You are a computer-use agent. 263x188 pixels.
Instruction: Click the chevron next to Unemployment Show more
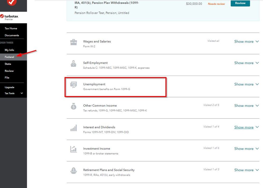(257, 84)
